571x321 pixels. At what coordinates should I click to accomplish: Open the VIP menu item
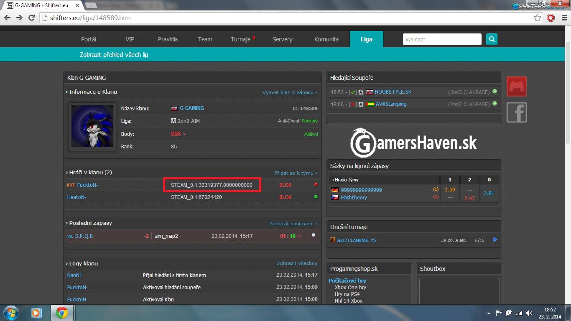(x=130, y=39)
